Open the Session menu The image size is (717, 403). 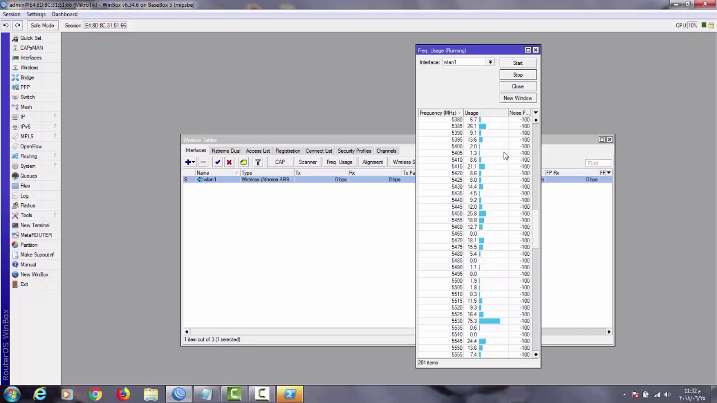(x=11, y=14)
